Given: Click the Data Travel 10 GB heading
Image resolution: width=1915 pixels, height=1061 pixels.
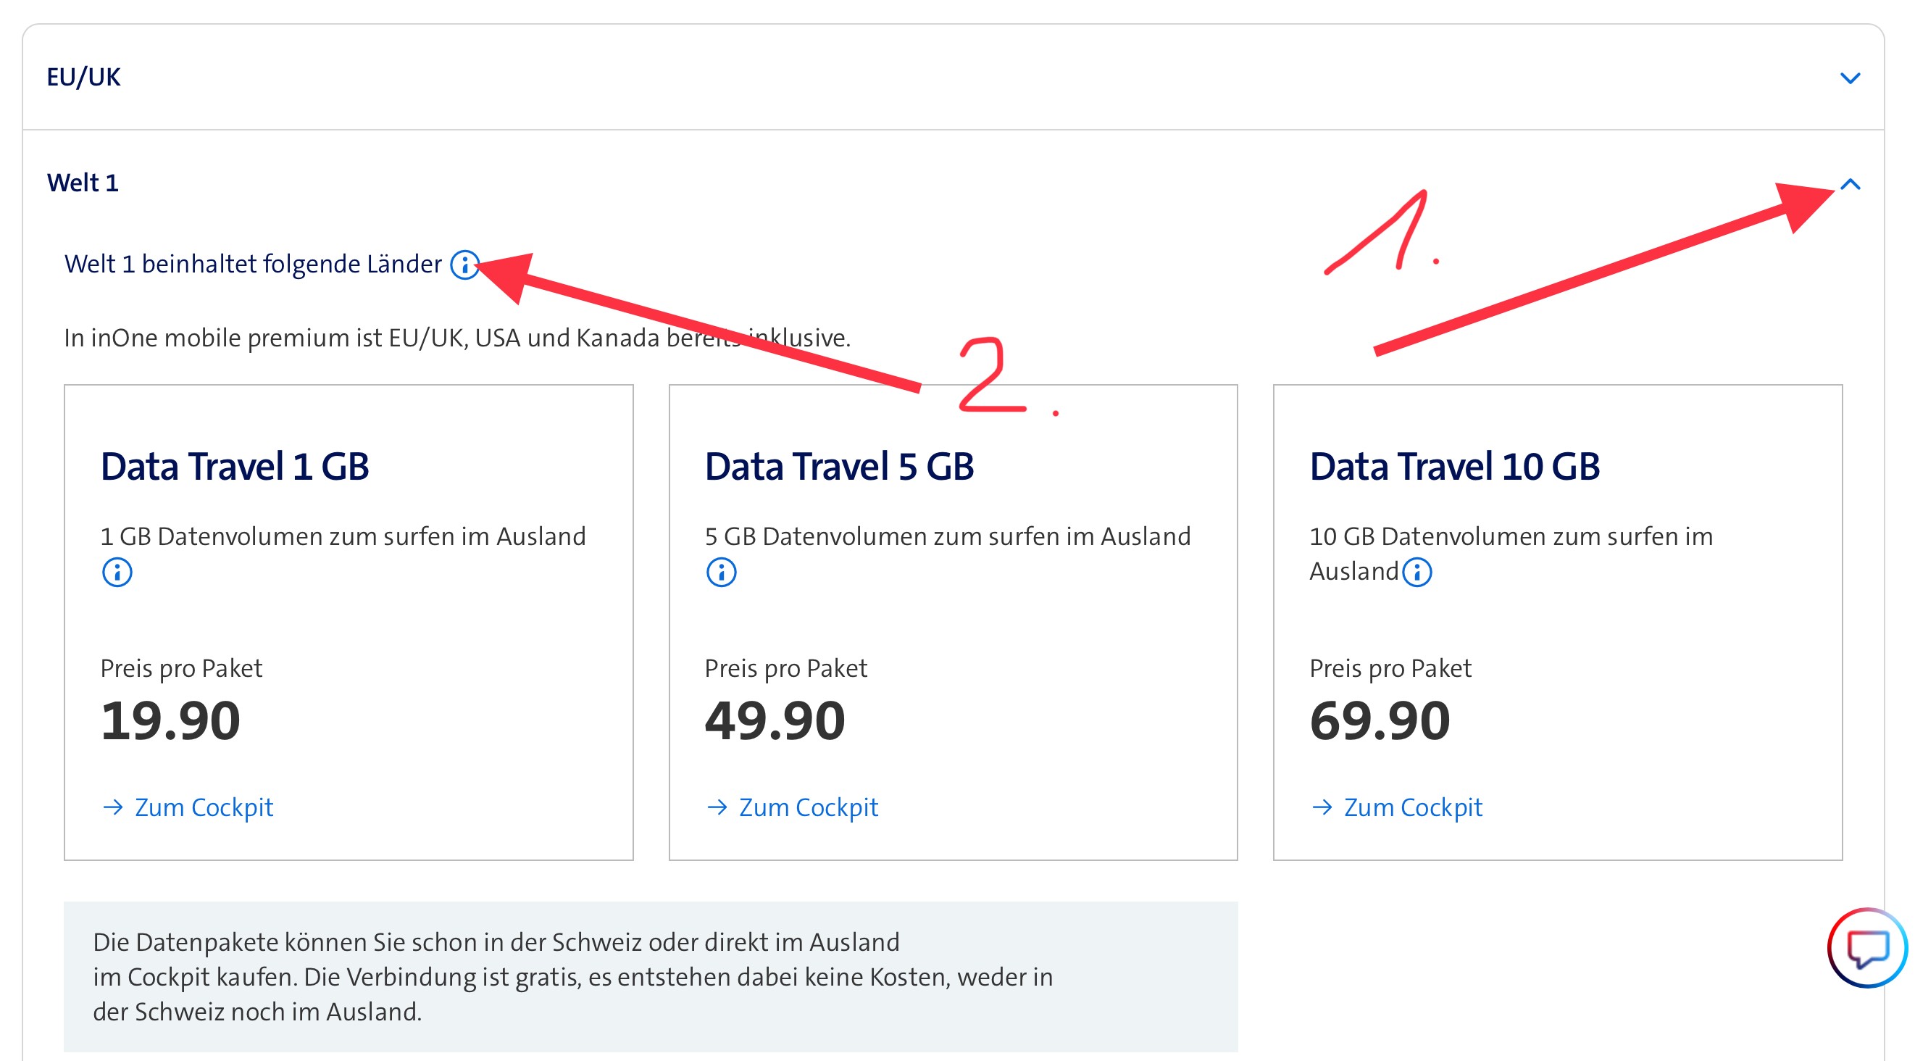Looking at the screenshot, I should point(1454,467).
